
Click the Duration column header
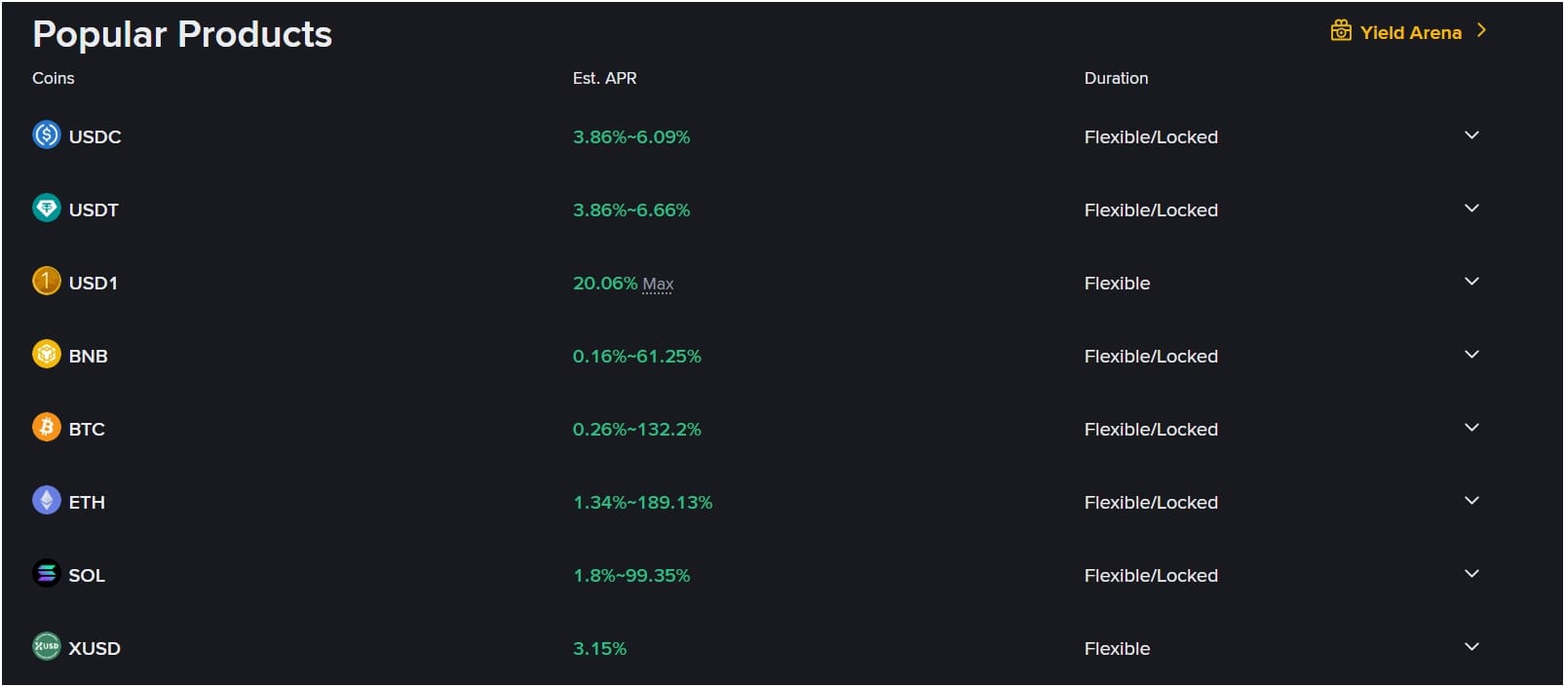[1115, 78]
